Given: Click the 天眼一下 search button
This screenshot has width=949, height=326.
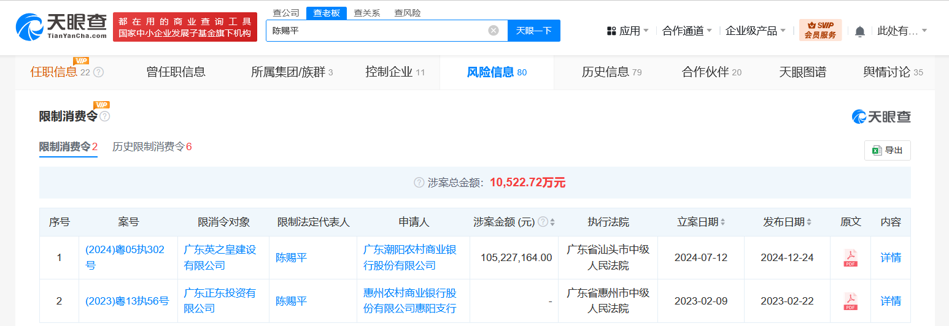Looking at the screenshot, I should [534, 31].
